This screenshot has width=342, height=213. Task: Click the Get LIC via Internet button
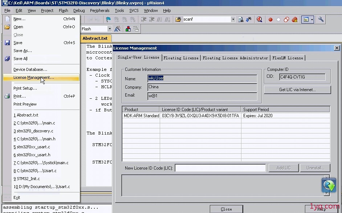click(297, 90)
